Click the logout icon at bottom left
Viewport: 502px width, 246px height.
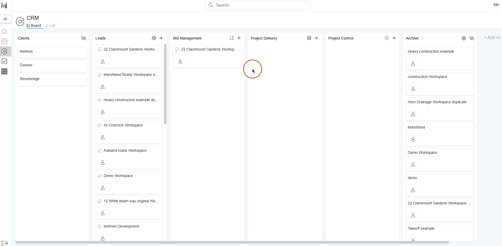pos(5,243)
